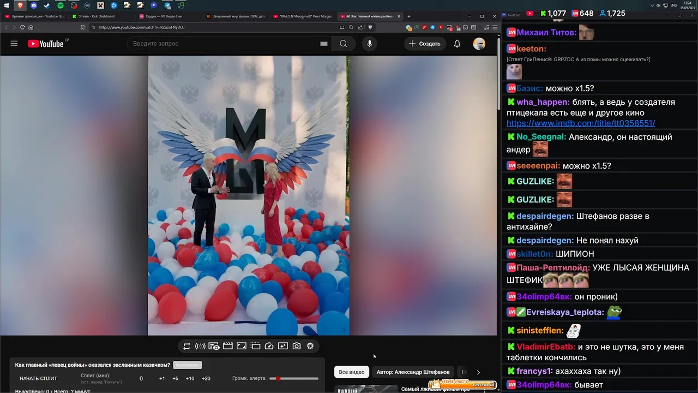
Task: Click the eye-list icon in the video toolbar
Action: (214, 346)
